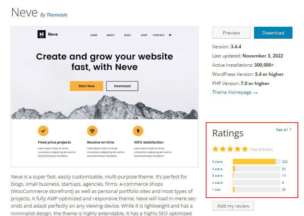Click the 1 star rating link
Screen dimensions: 304x216
[x=216, y=190]
